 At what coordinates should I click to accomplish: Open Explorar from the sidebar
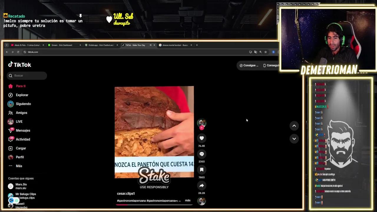coord(22,95)
